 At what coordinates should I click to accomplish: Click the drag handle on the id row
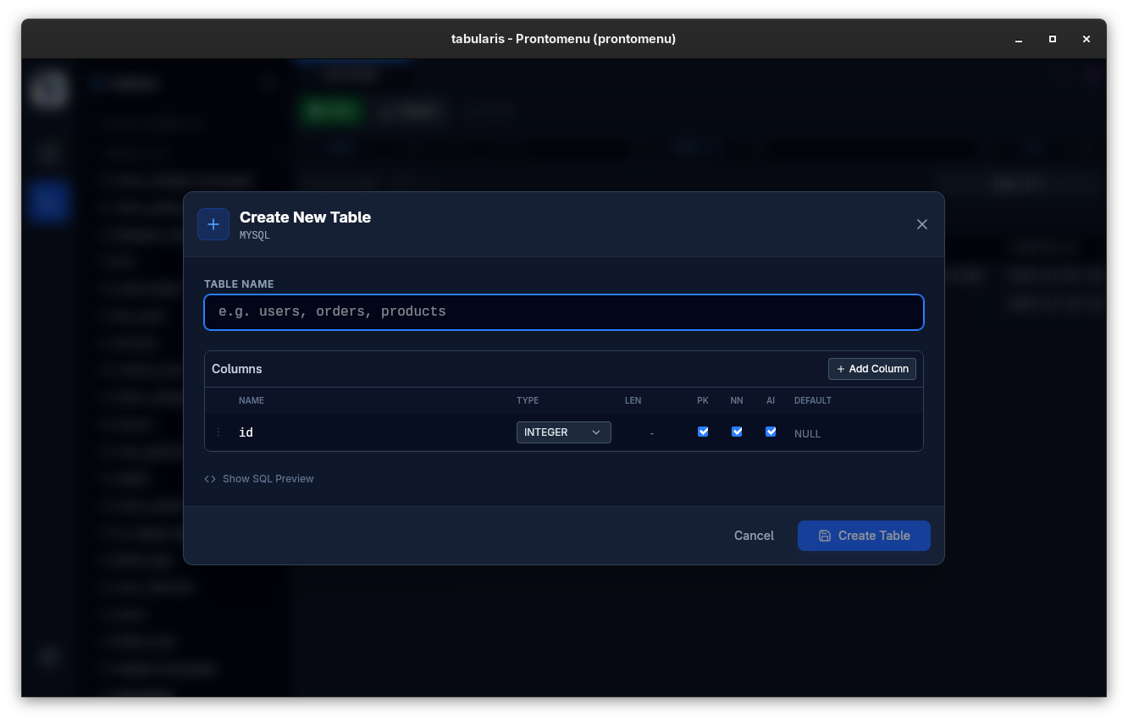click(218, 432)
